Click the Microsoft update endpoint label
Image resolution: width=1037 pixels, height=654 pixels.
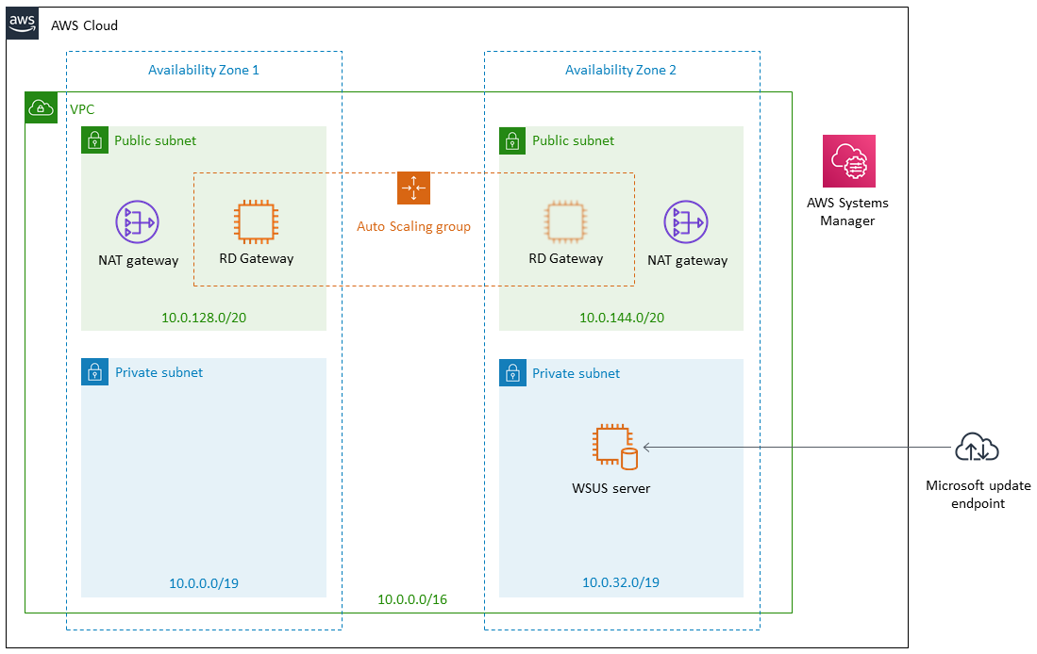[978, 494]
